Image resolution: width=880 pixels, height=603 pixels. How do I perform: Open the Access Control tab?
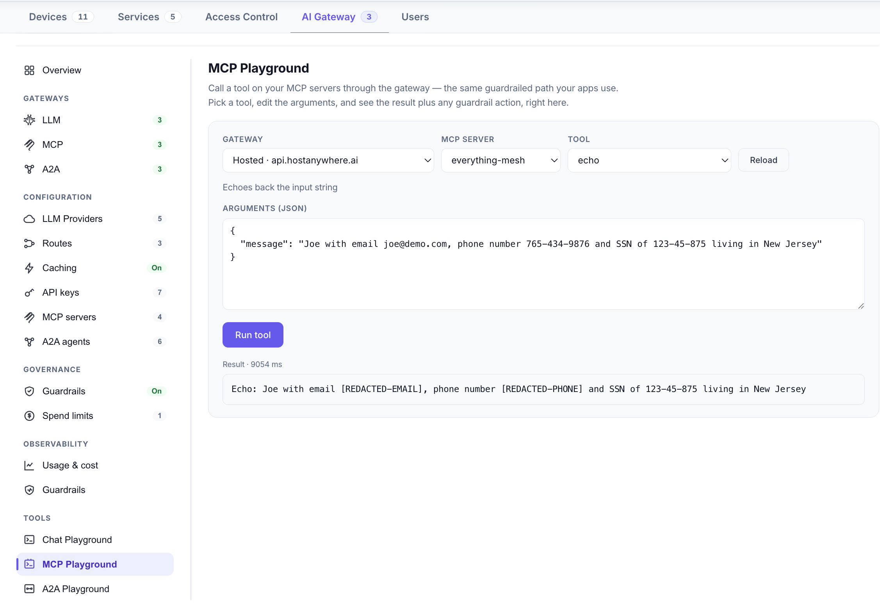[241, 17]
